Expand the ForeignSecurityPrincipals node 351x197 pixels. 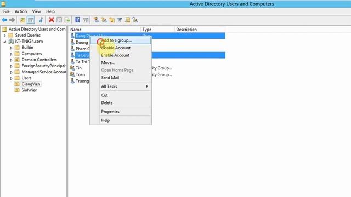11,66
